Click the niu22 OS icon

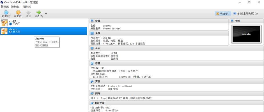(x=4, y=22)
